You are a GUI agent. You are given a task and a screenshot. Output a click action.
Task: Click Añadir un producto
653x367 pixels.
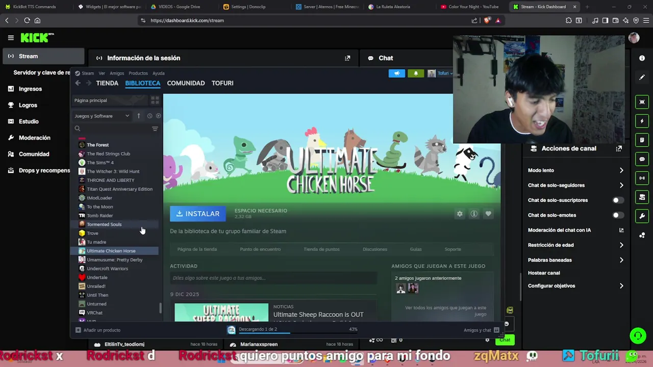98,330
